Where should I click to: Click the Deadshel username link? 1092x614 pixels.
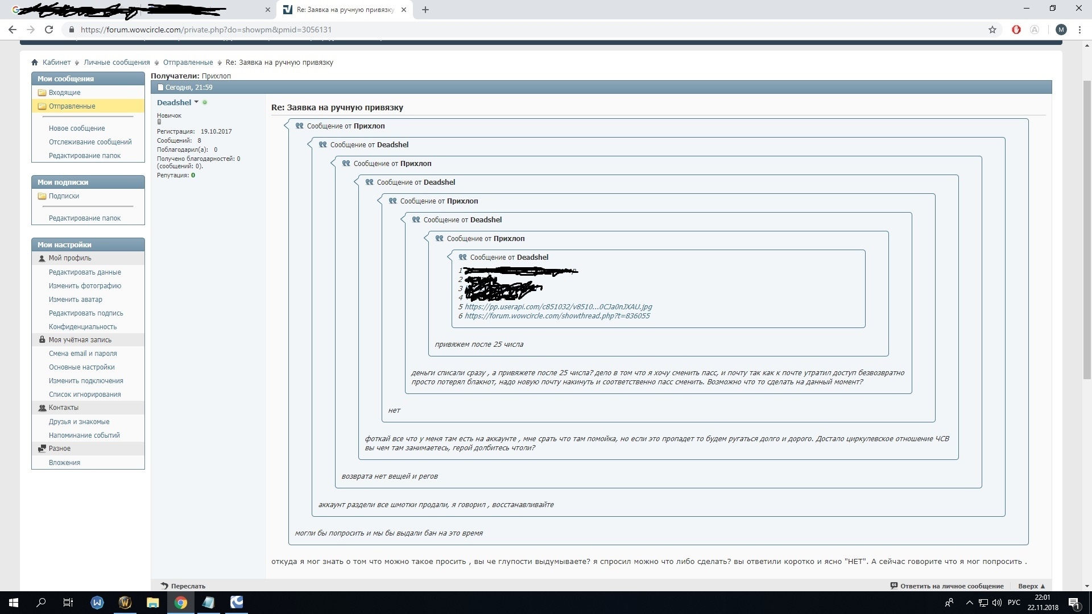tap(174, 102)
